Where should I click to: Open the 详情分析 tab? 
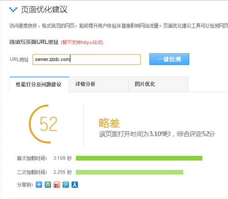[99, 84]
